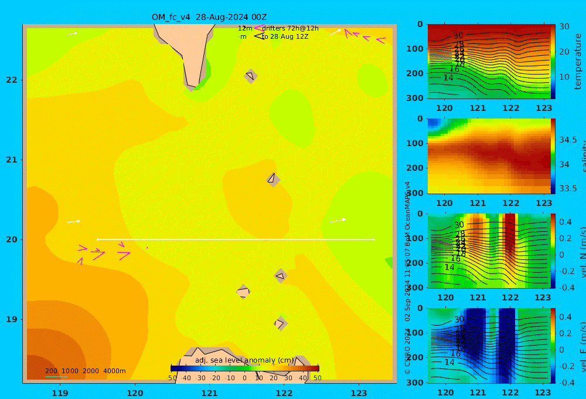Click the "drifters 72h@12h" legend text
Image resolution: width=586 pixels, height=399 pixels.
click(290, 28)
